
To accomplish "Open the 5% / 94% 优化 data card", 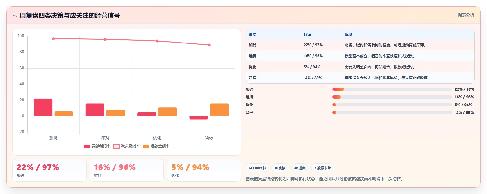I will click(x=204, y=170).
